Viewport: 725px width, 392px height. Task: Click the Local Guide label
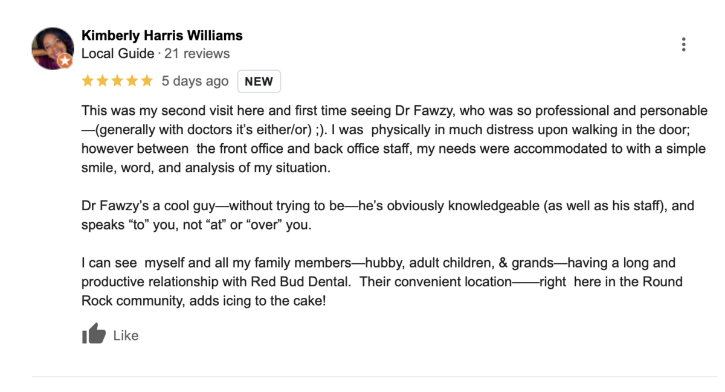[118, 54]
